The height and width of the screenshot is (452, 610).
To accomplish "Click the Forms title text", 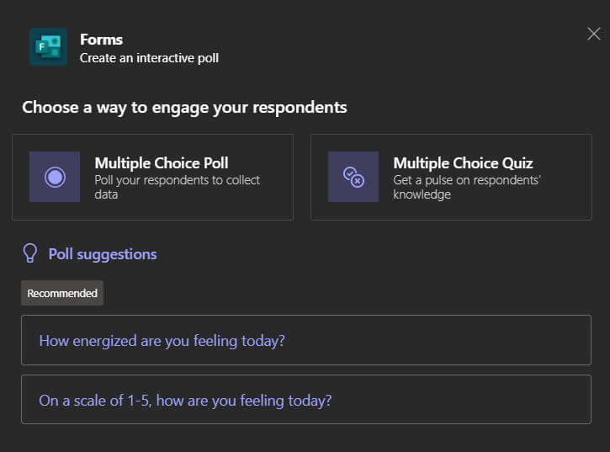I will pos(101,40).
